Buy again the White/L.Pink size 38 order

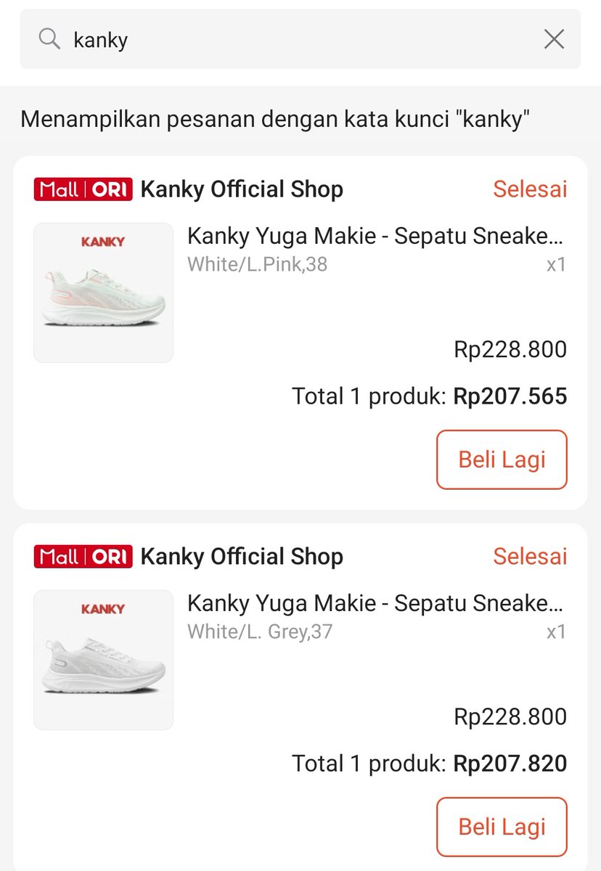click(502, 459)
